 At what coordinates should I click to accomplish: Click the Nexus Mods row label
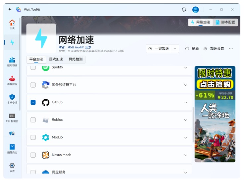click(62, 155)
